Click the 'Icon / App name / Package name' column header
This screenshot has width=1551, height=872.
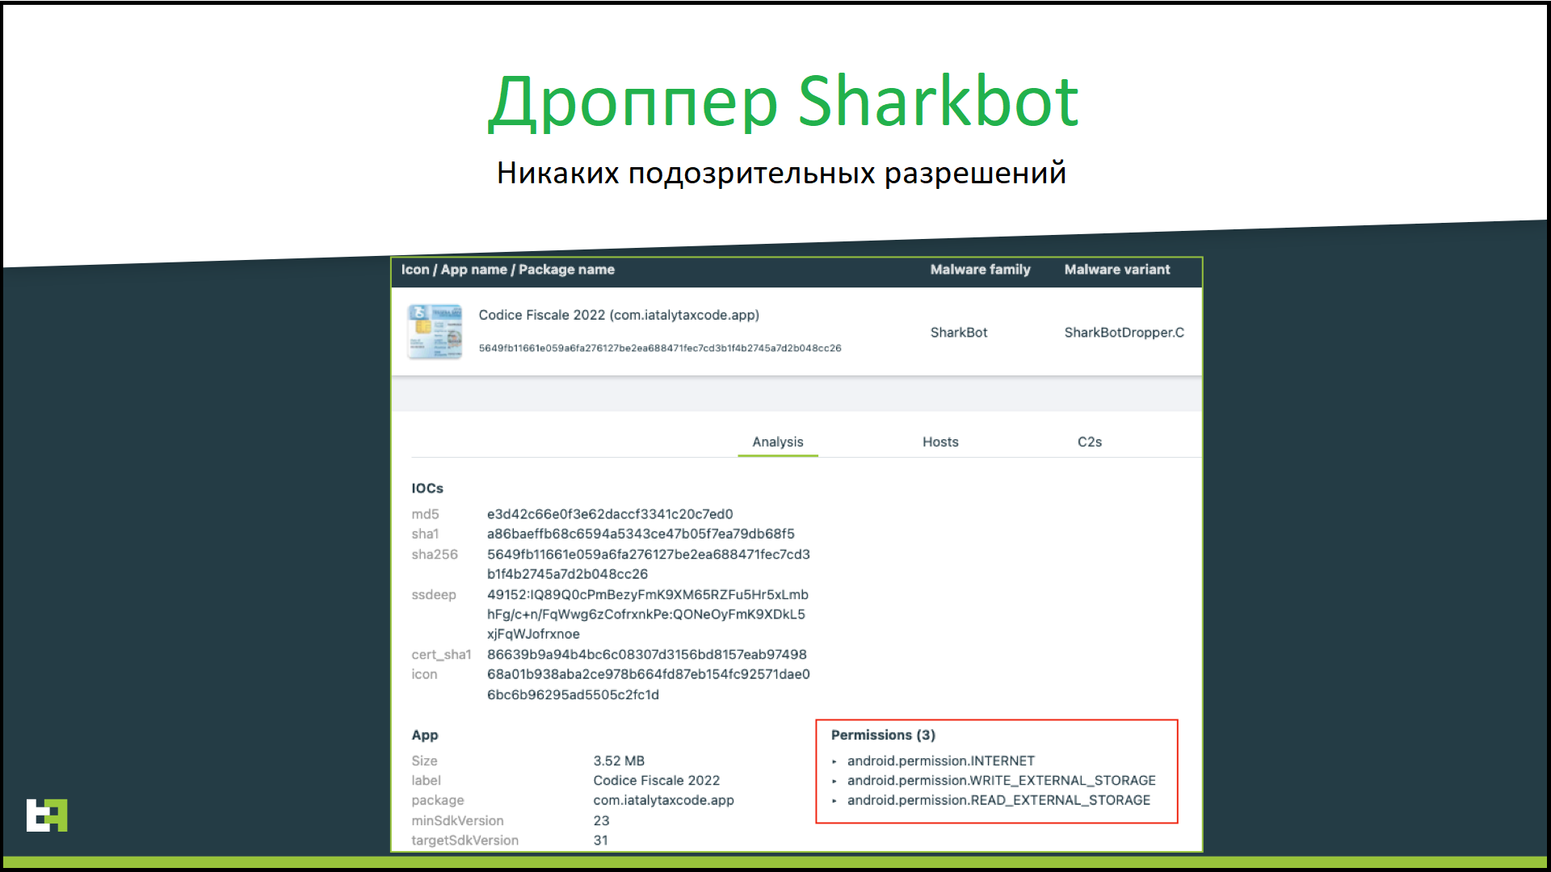click(x=507, y=270)
